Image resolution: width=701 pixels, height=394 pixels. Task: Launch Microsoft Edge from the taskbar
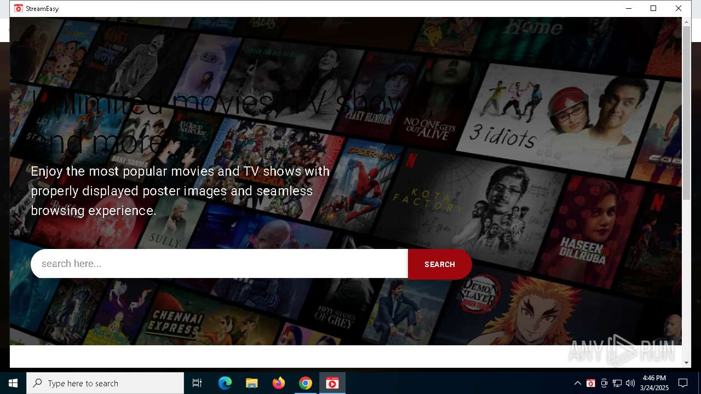pos(225,383)
